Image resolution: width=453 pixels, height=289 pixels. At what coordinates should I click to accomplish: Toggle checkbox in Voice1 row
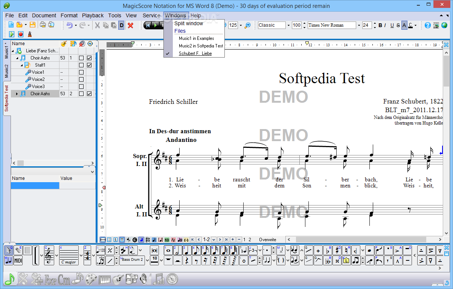click(81, 72)
